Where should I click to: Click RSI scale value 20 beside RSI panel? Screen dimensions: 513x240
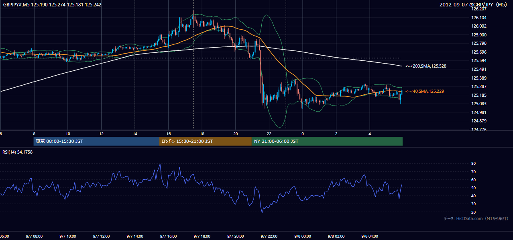click(473, 212)
